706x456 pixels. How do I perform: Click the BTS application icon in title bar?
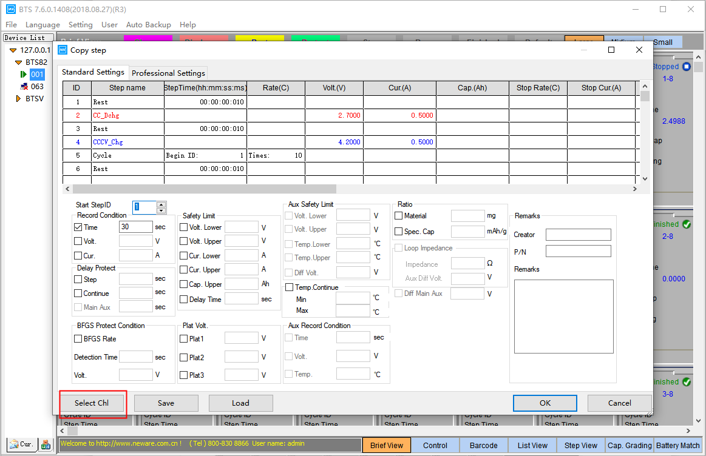point(11,10)
